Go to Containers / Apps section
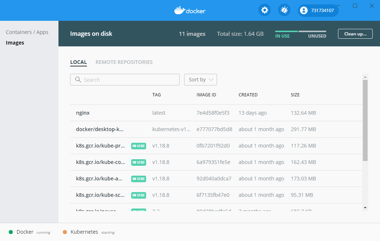Screen dimensions: 380x241 pos(27,32)
